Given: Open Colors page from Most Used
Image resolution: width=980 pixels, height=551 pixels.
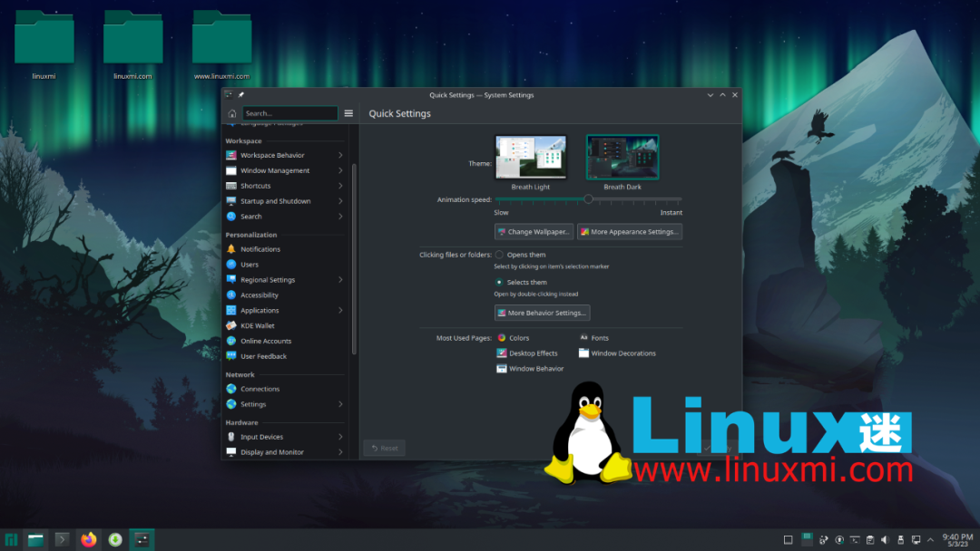Looking at the screenshot, I should pyautogui.click(x=513, y=338).
